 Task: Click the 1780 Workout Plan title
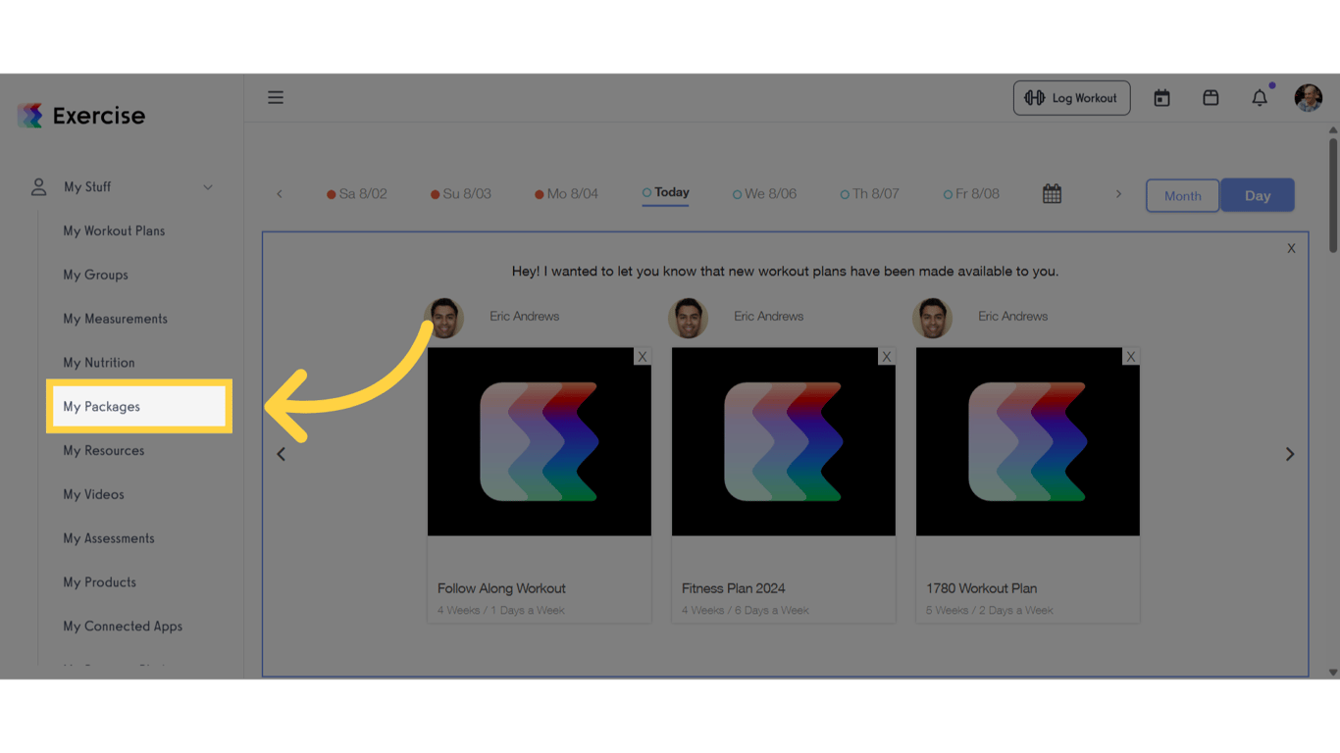(982, 588)
